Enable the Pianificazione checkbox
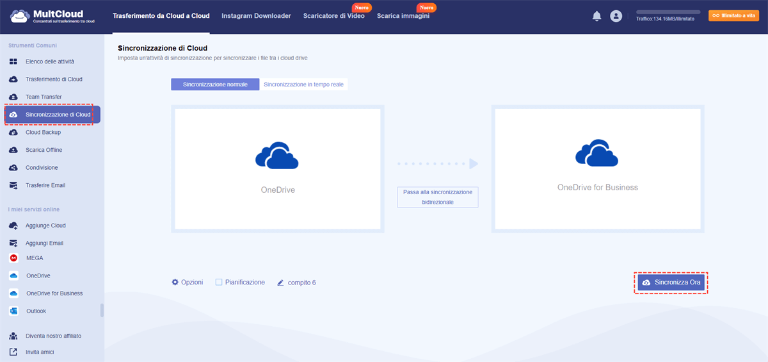The width and height of the screenshot is (768, 362). click(x=219, y=282)
